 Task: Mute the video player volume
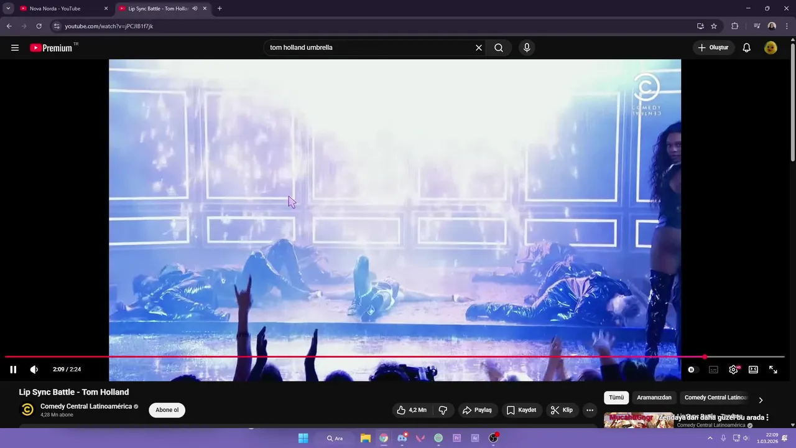tap(34, 370)
